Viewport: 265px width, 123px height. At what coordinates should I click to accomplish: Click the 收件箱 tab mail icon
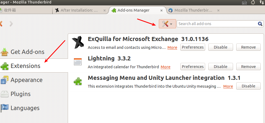[1, 10]
